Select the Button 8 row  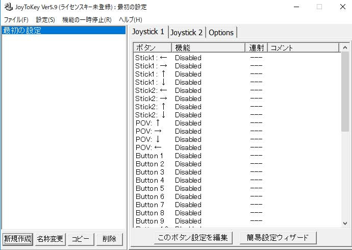click(237, 213)
